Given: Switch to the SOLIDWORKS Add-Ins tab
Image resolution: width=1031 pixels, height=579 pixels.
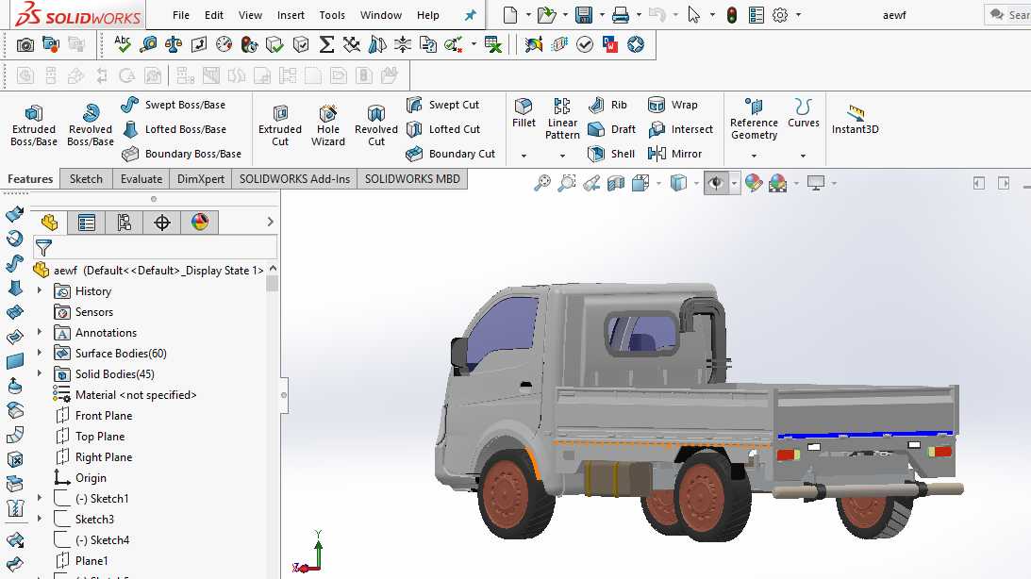Looking at the screenshot, I should 294,179.
